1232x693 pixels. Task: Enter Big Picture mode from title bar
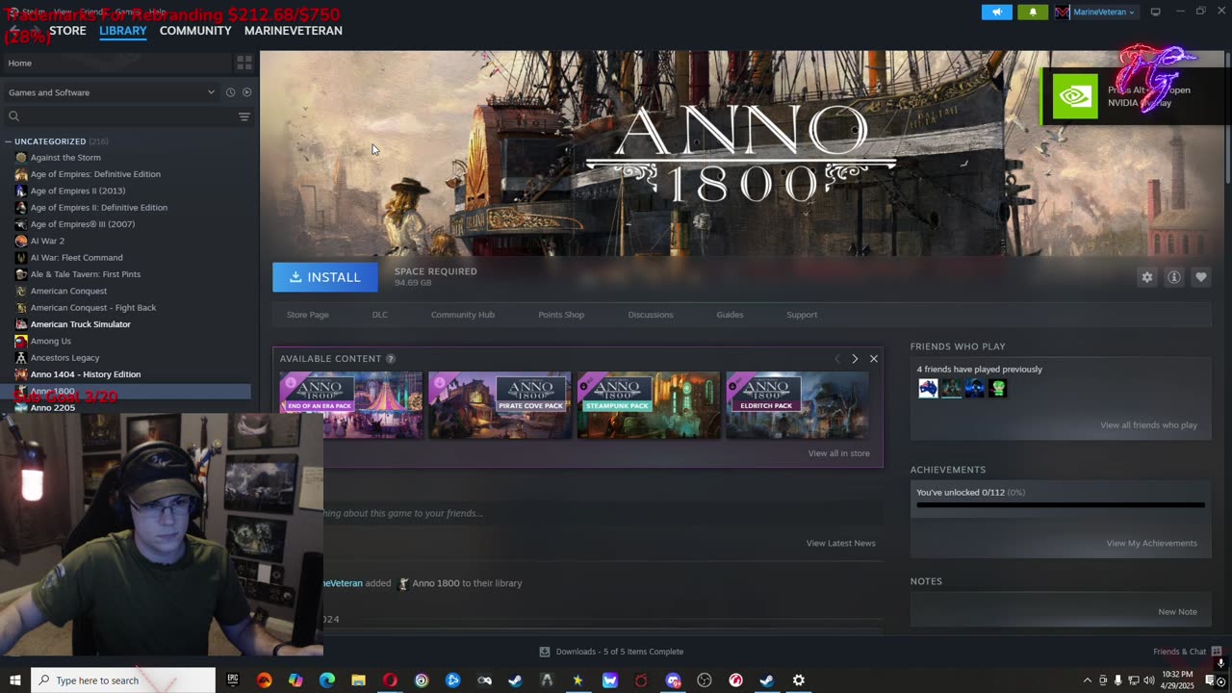(x=1155, y=12)
